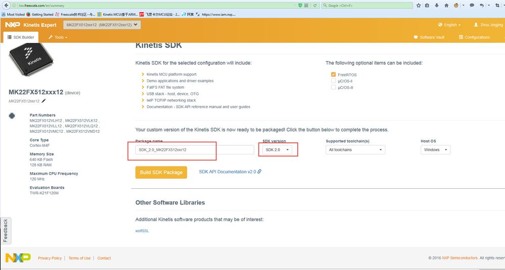
Task: Enable the µC/OS-II checkbox
Action: [x=333, y=81]
